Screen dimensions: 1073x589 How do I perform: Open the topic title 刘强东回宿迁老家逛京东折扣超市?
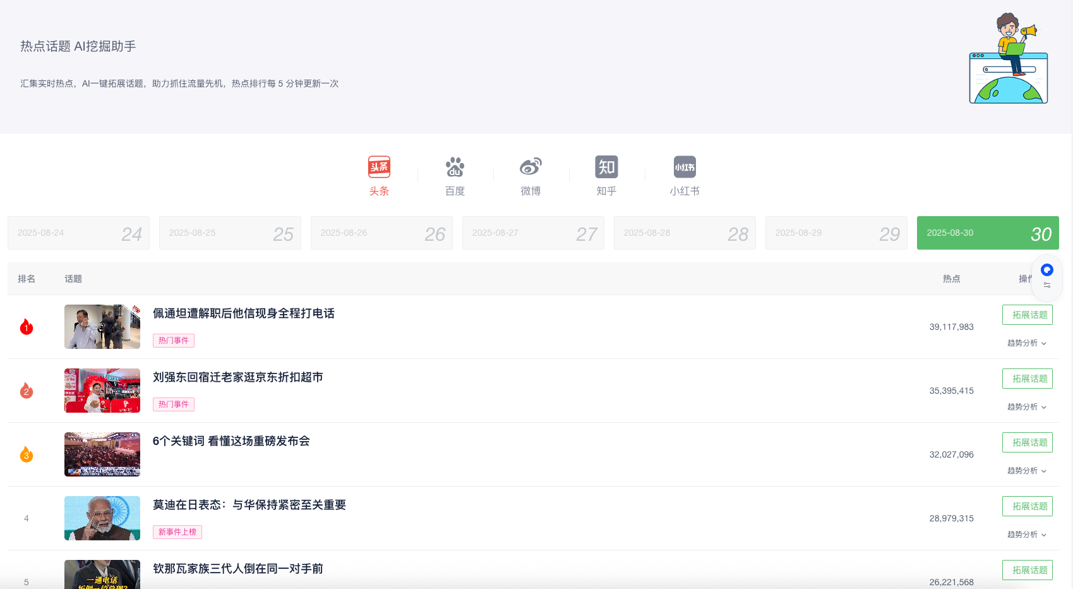coord(237,377)
